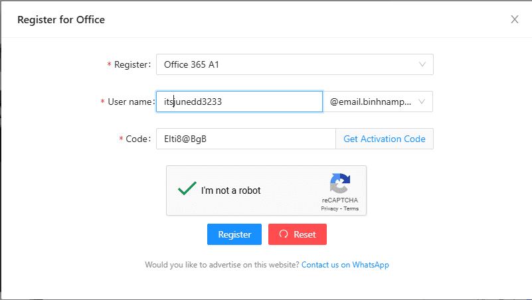The image size is (532, 300).
Task: Click the User name input field
Action: click(x=239, y=102)
